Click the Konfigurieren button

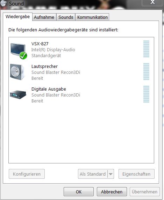click(27, 174)
